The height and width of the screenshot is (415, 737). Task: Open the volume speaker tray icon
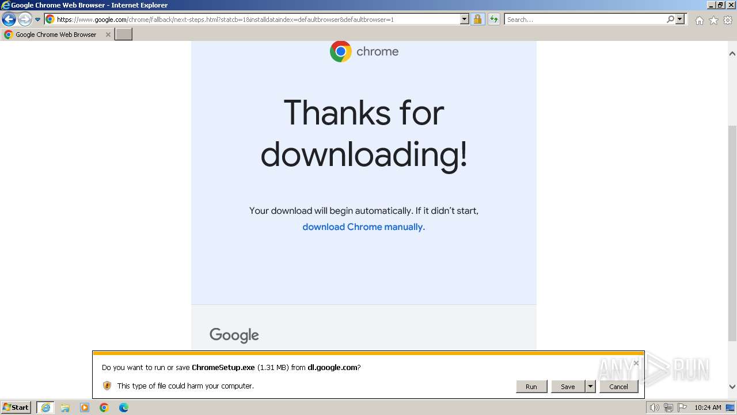pyautogui.click(x=654, y=408)
